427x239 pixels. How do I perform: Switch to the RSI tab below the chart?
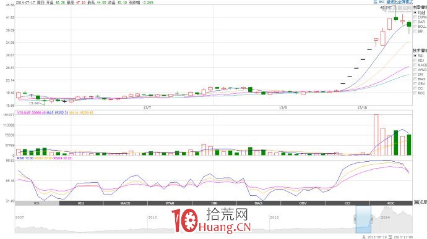pyautogui.click(x=37, y=203)
